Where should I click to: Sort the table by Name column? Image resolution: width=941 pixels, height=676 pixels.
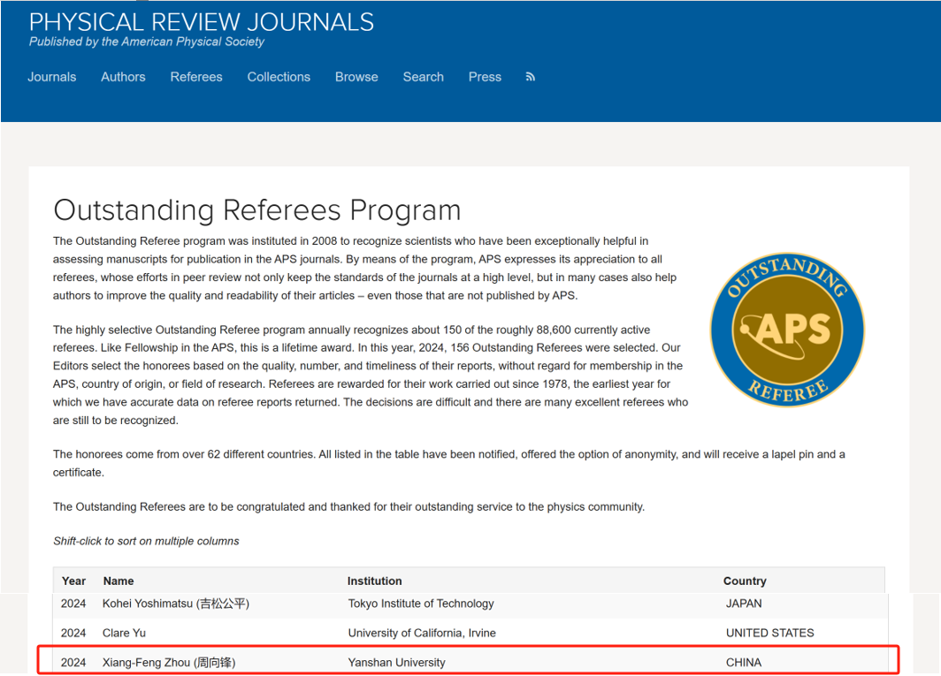click(119, 581)
